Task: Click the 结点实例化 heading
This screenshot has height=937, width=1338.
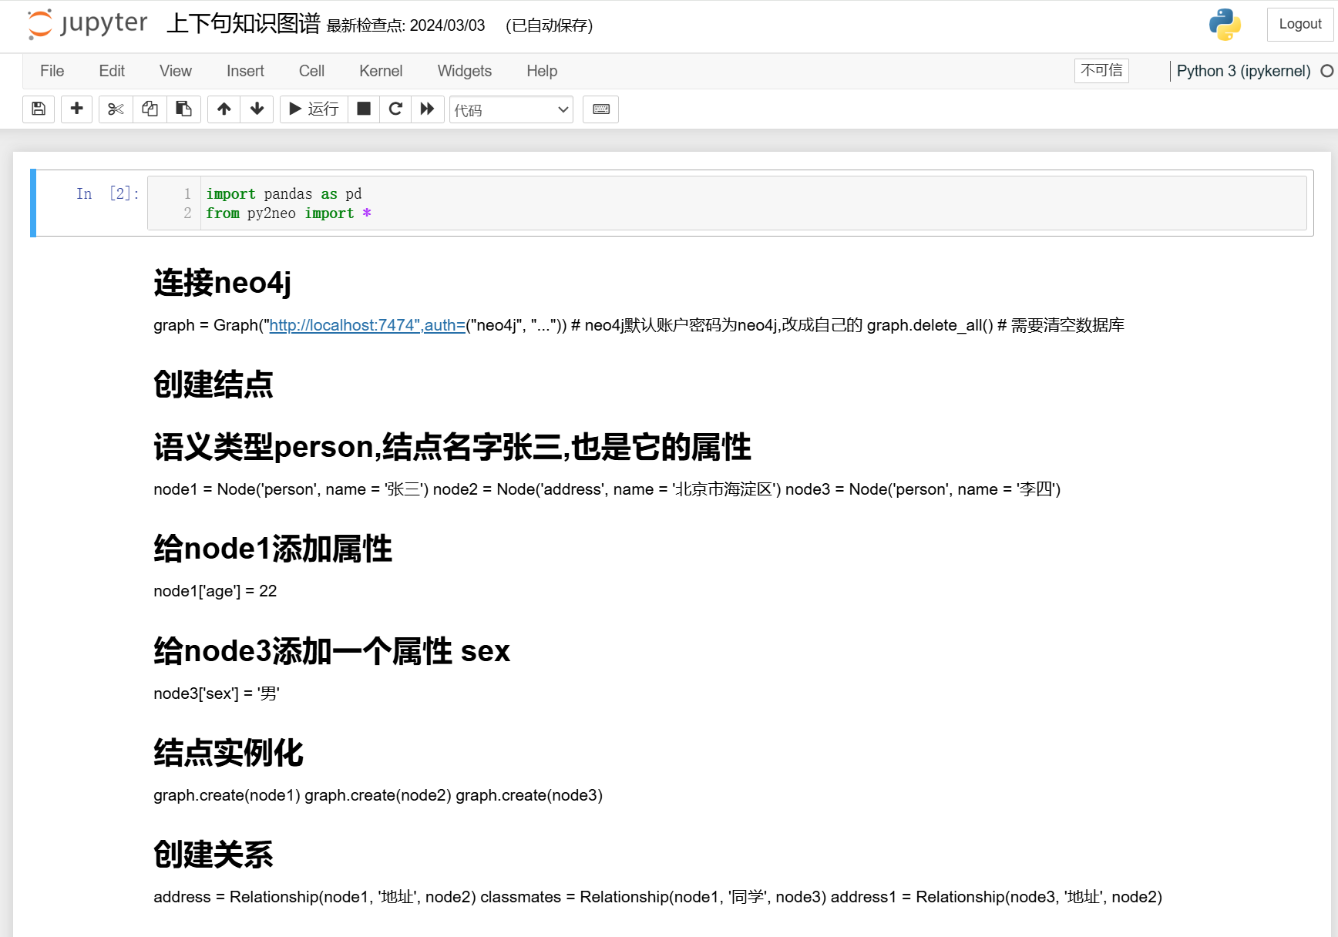Action: 228,753
